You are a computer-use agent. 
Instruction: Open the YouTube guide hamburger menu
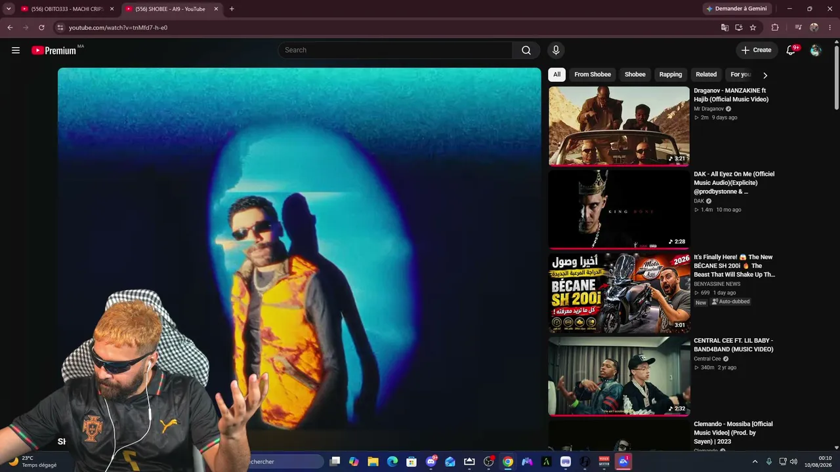point(16,50)
